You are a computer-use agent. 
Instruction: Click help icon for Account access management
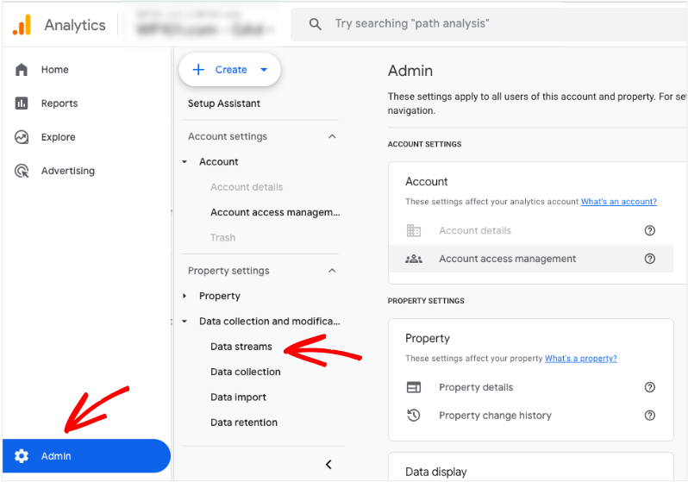(650, 259)
